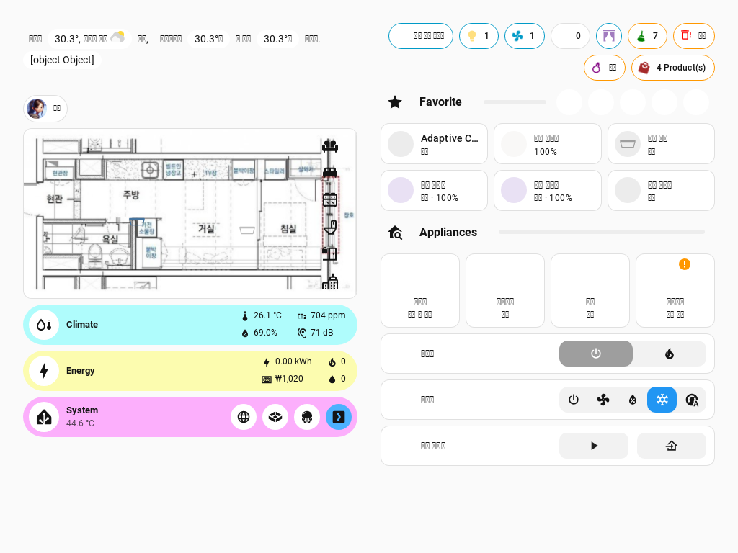This screenshot has width=738, height=553.
Task: Select auto mode icon in air conditioner row
Action: [x=692, y=400]
